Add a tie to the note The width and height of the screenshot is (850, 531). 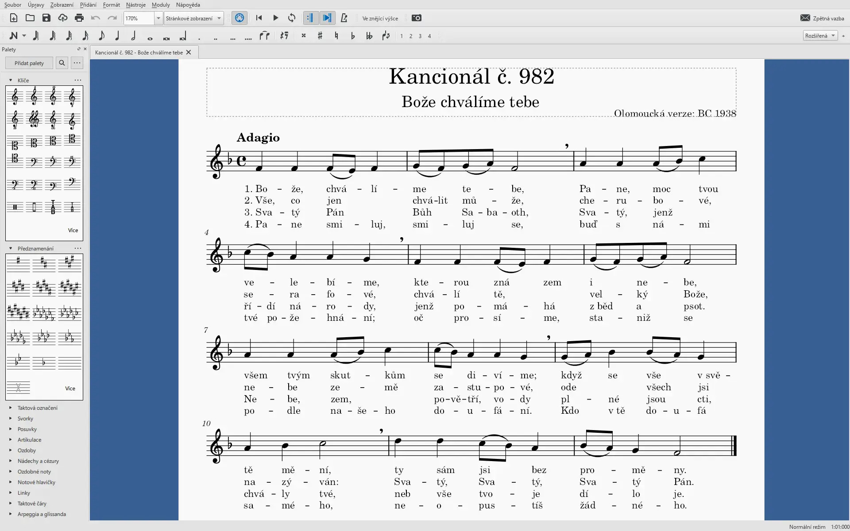tap(264, 36)
